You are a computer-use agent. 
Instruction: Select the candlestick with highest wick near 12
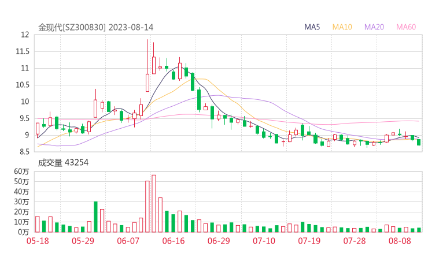[147, 65]
